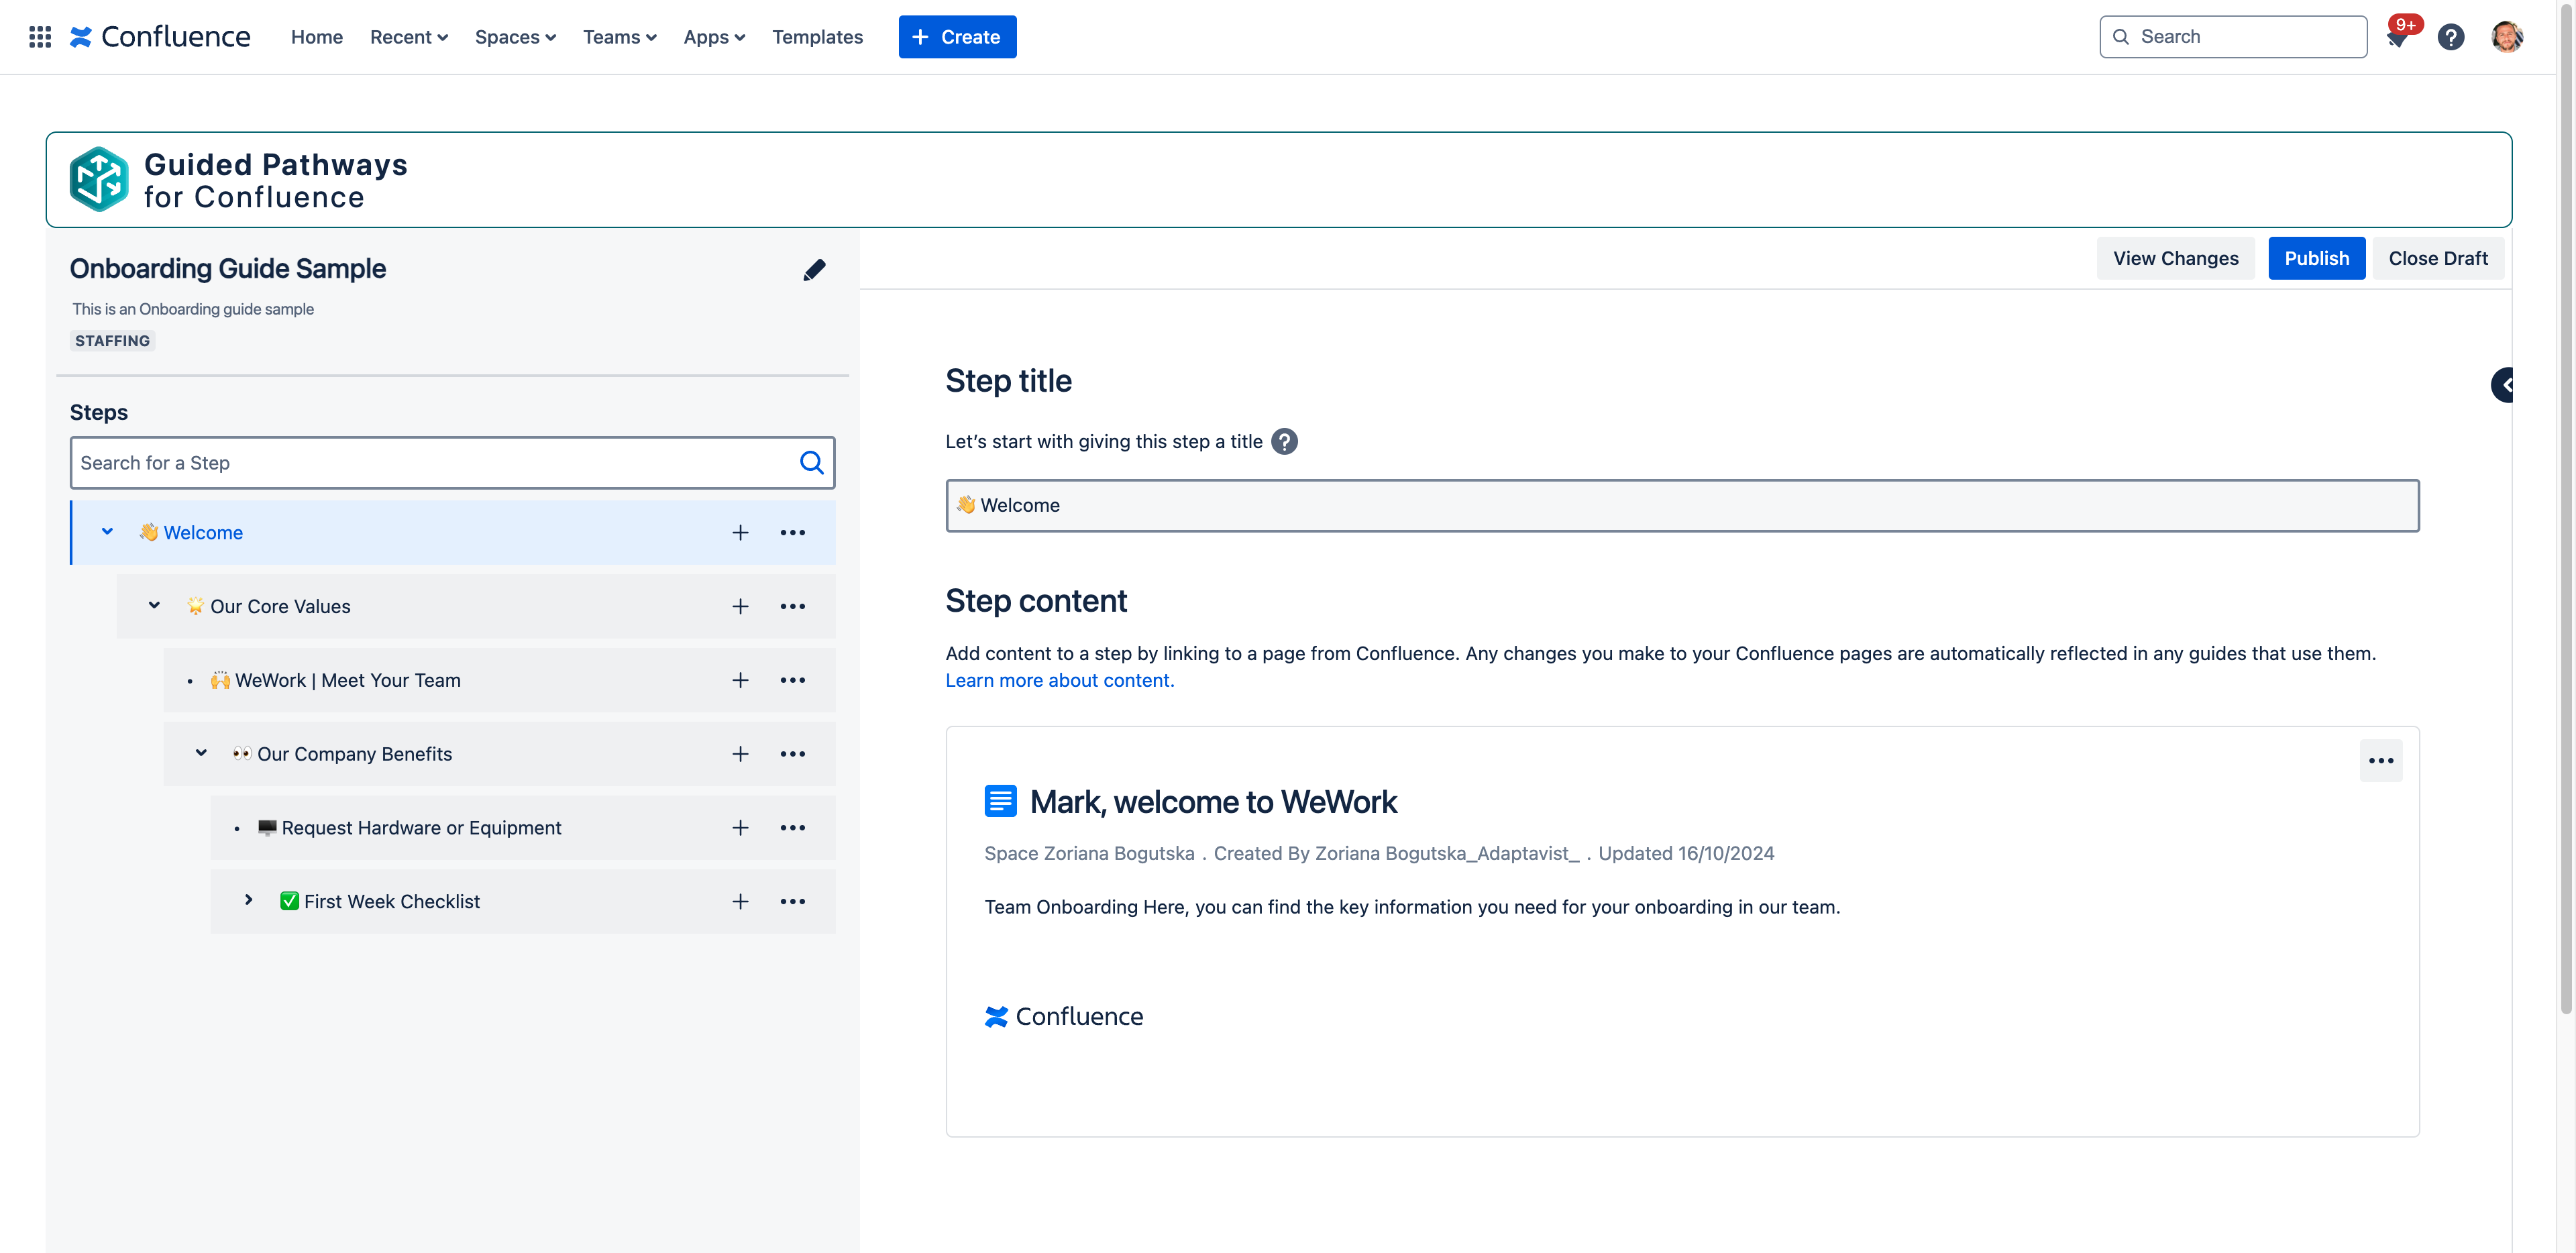Screen dimensions: 2576x1253
Task: Open more options for Our Company Benefits
Action: (793, 754)
